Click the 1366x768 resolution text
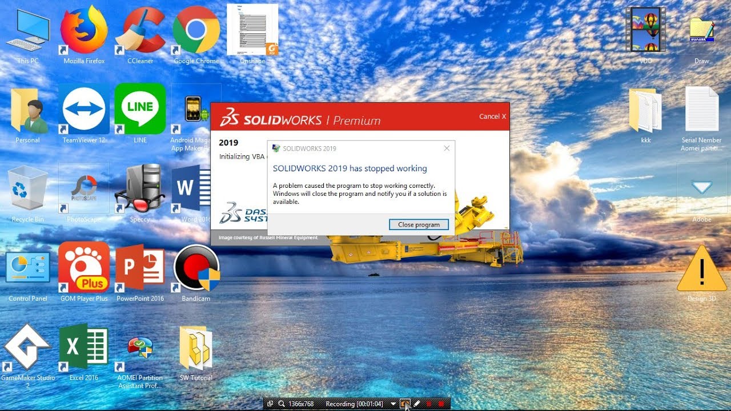 coord(301,404)
